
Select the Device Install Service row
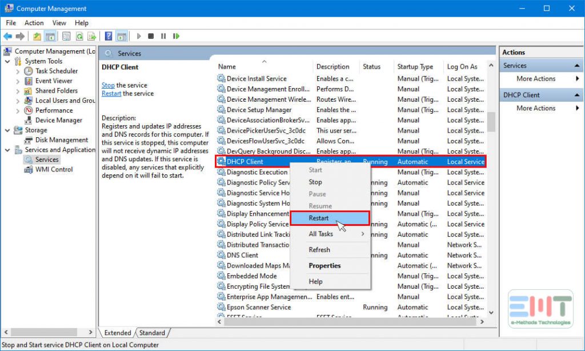351,79
